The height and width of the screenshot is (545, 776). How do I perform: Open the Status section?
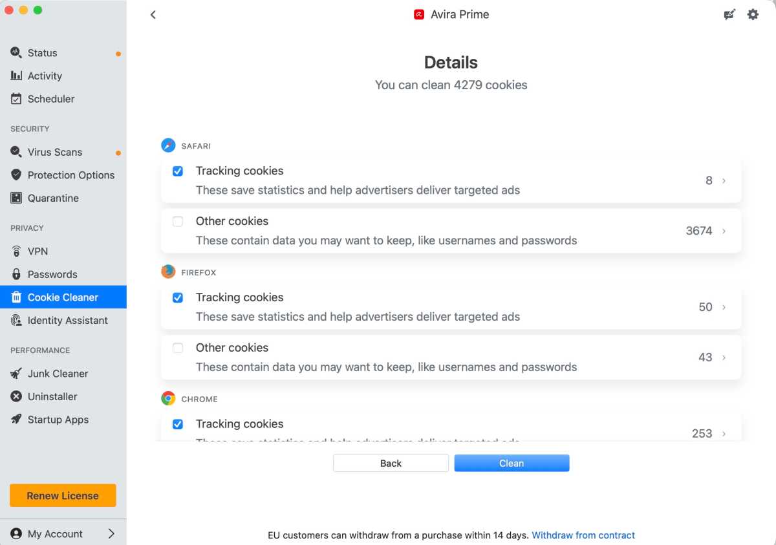(63, 53)
